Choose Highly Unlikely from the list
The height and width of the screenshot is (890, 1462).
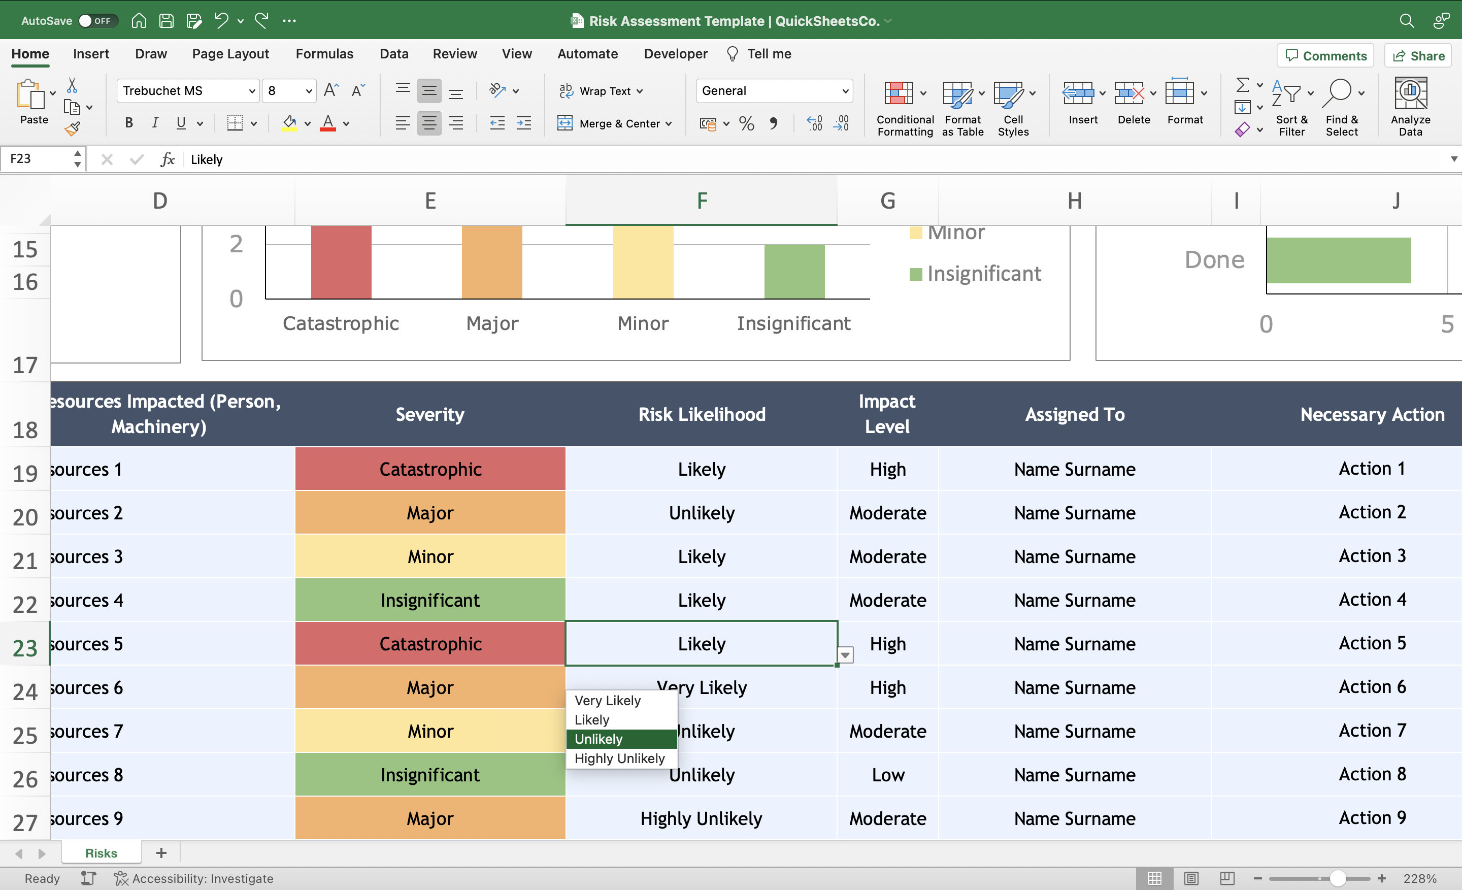[x=619, y=757]
